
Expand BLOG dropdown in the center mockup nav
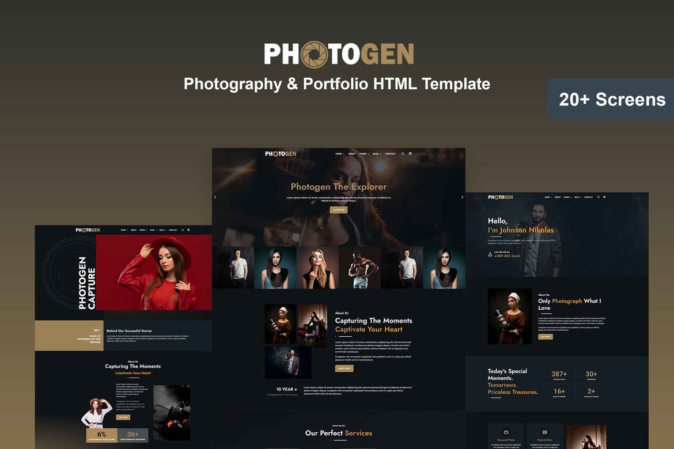pyautogui.click(x=377, y=154)
